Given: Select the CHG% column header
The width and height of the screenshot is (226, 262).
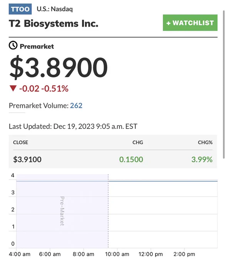Looking at the screenshot, I should (x=205, y=142).
